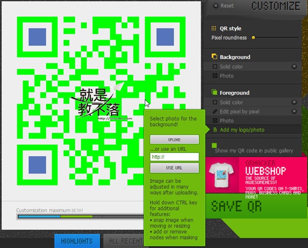Click the QR style dotted grid icon
Viewport: 308px width, 248px height.
click(214, 28)
